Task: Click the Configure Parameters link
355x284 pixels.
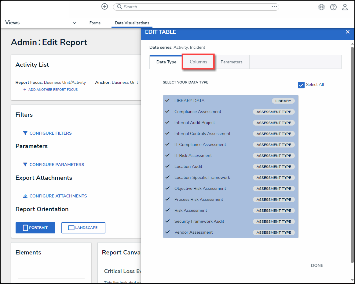Action: click(57, 165)
